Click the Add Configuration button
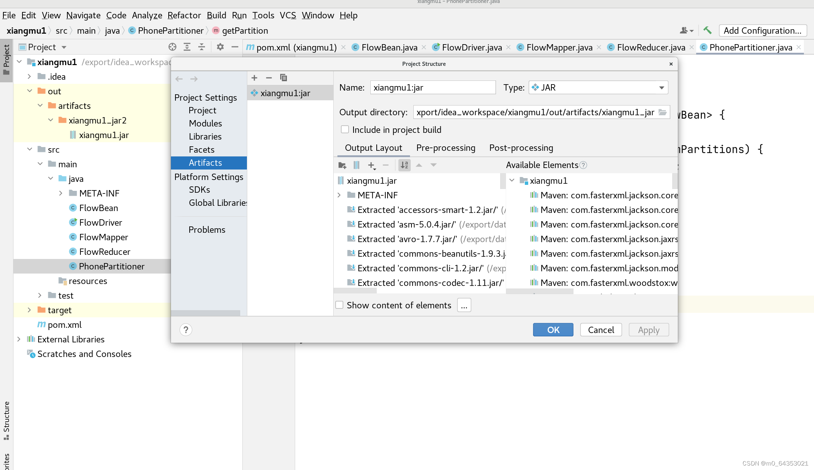 762,31
